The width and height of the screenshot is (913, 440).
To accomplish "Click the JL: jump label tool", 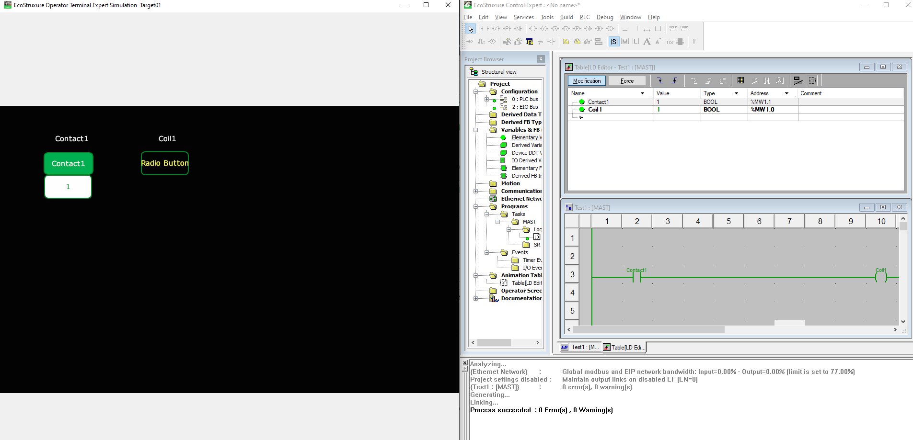I will point(481,42).
